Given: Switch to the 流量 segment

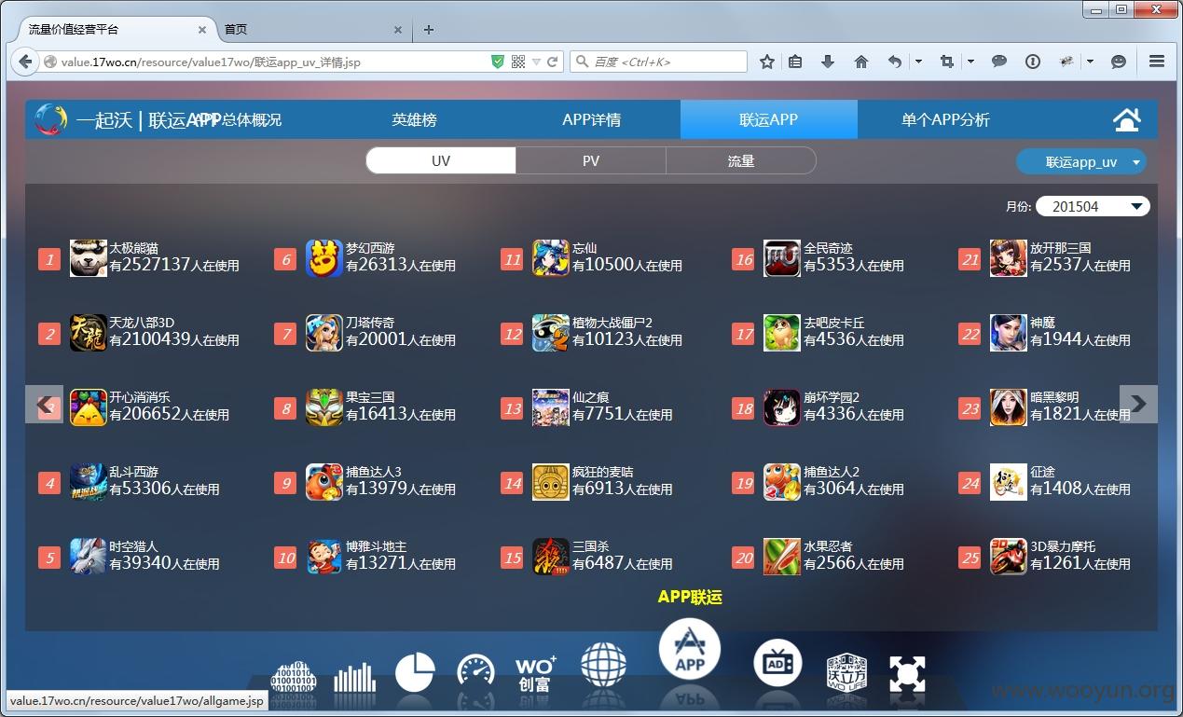Looking at the screenshot, I should tap(741, 160).
